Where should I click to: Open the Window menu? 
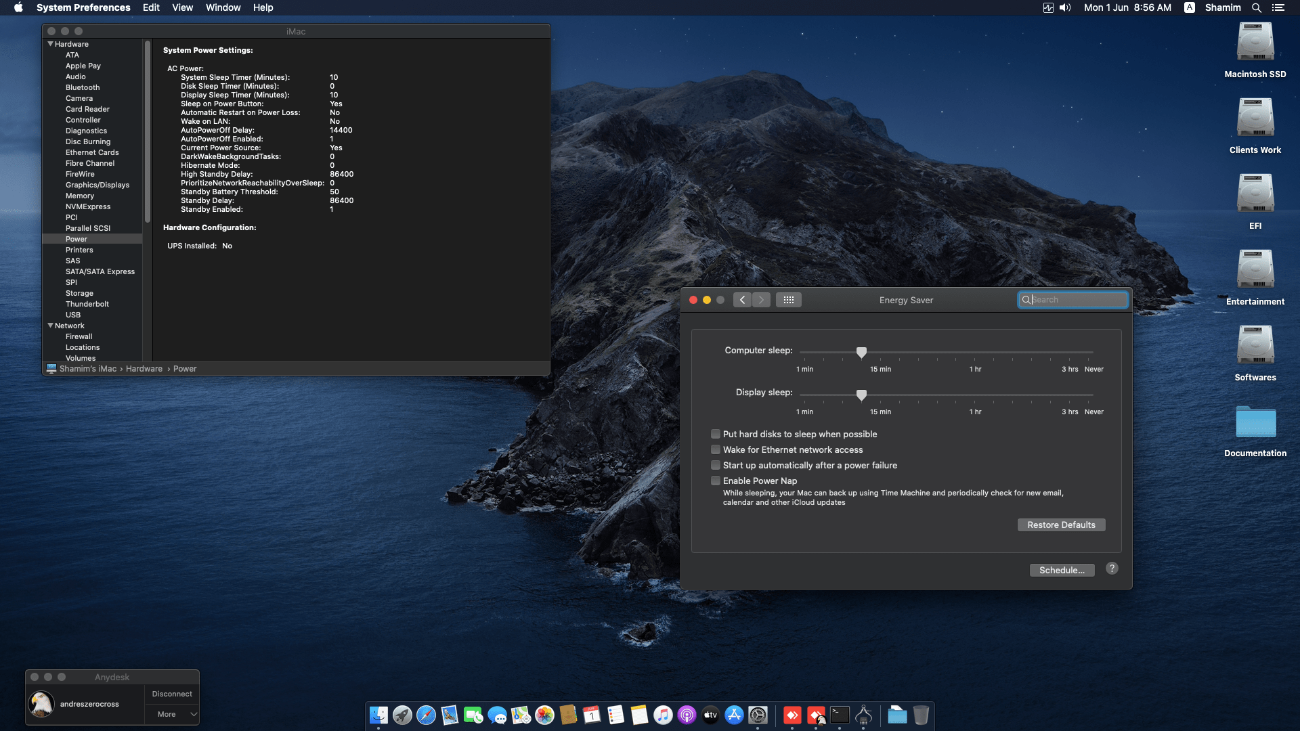tap(223, 7)
